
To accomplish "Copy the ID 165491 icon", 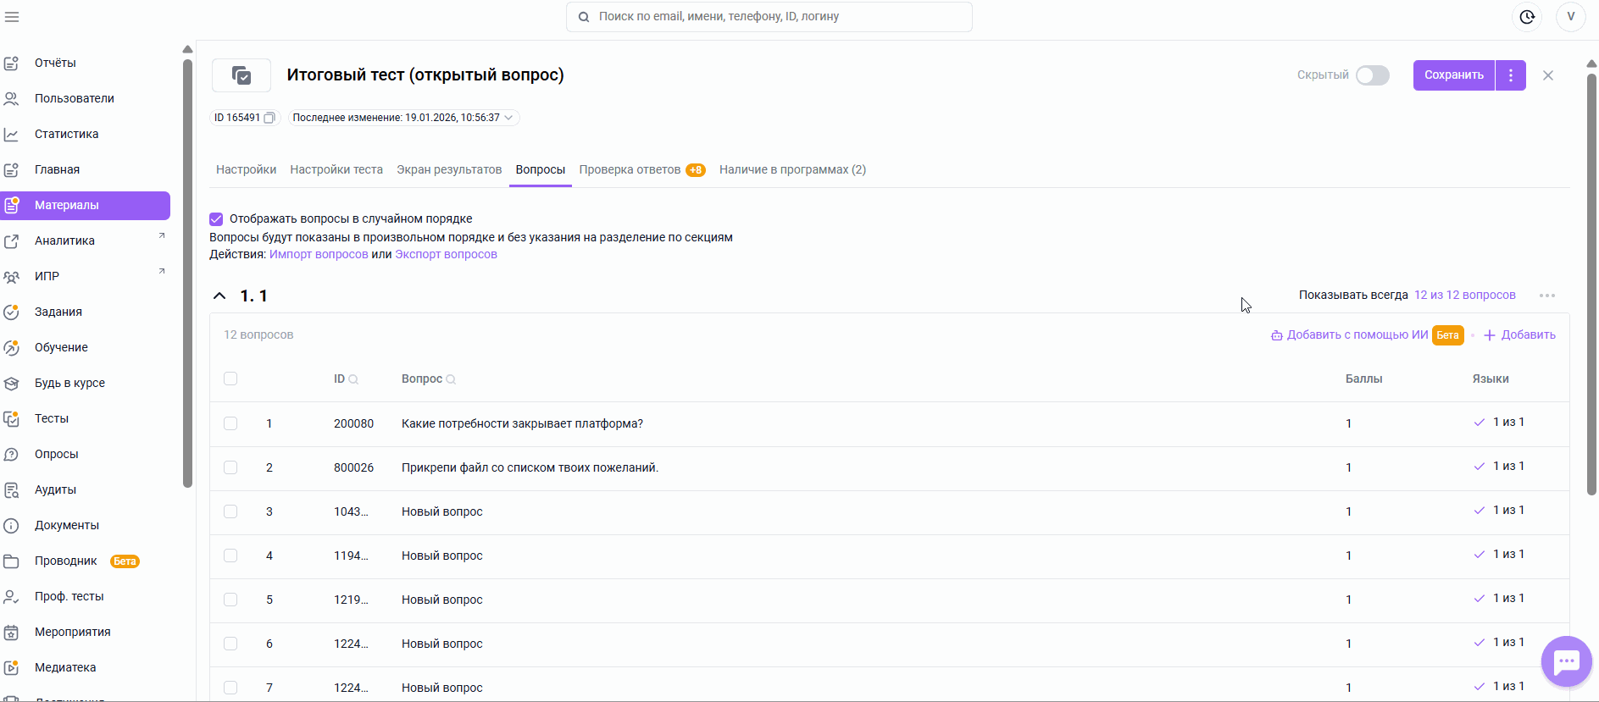I will click(269, 118).
